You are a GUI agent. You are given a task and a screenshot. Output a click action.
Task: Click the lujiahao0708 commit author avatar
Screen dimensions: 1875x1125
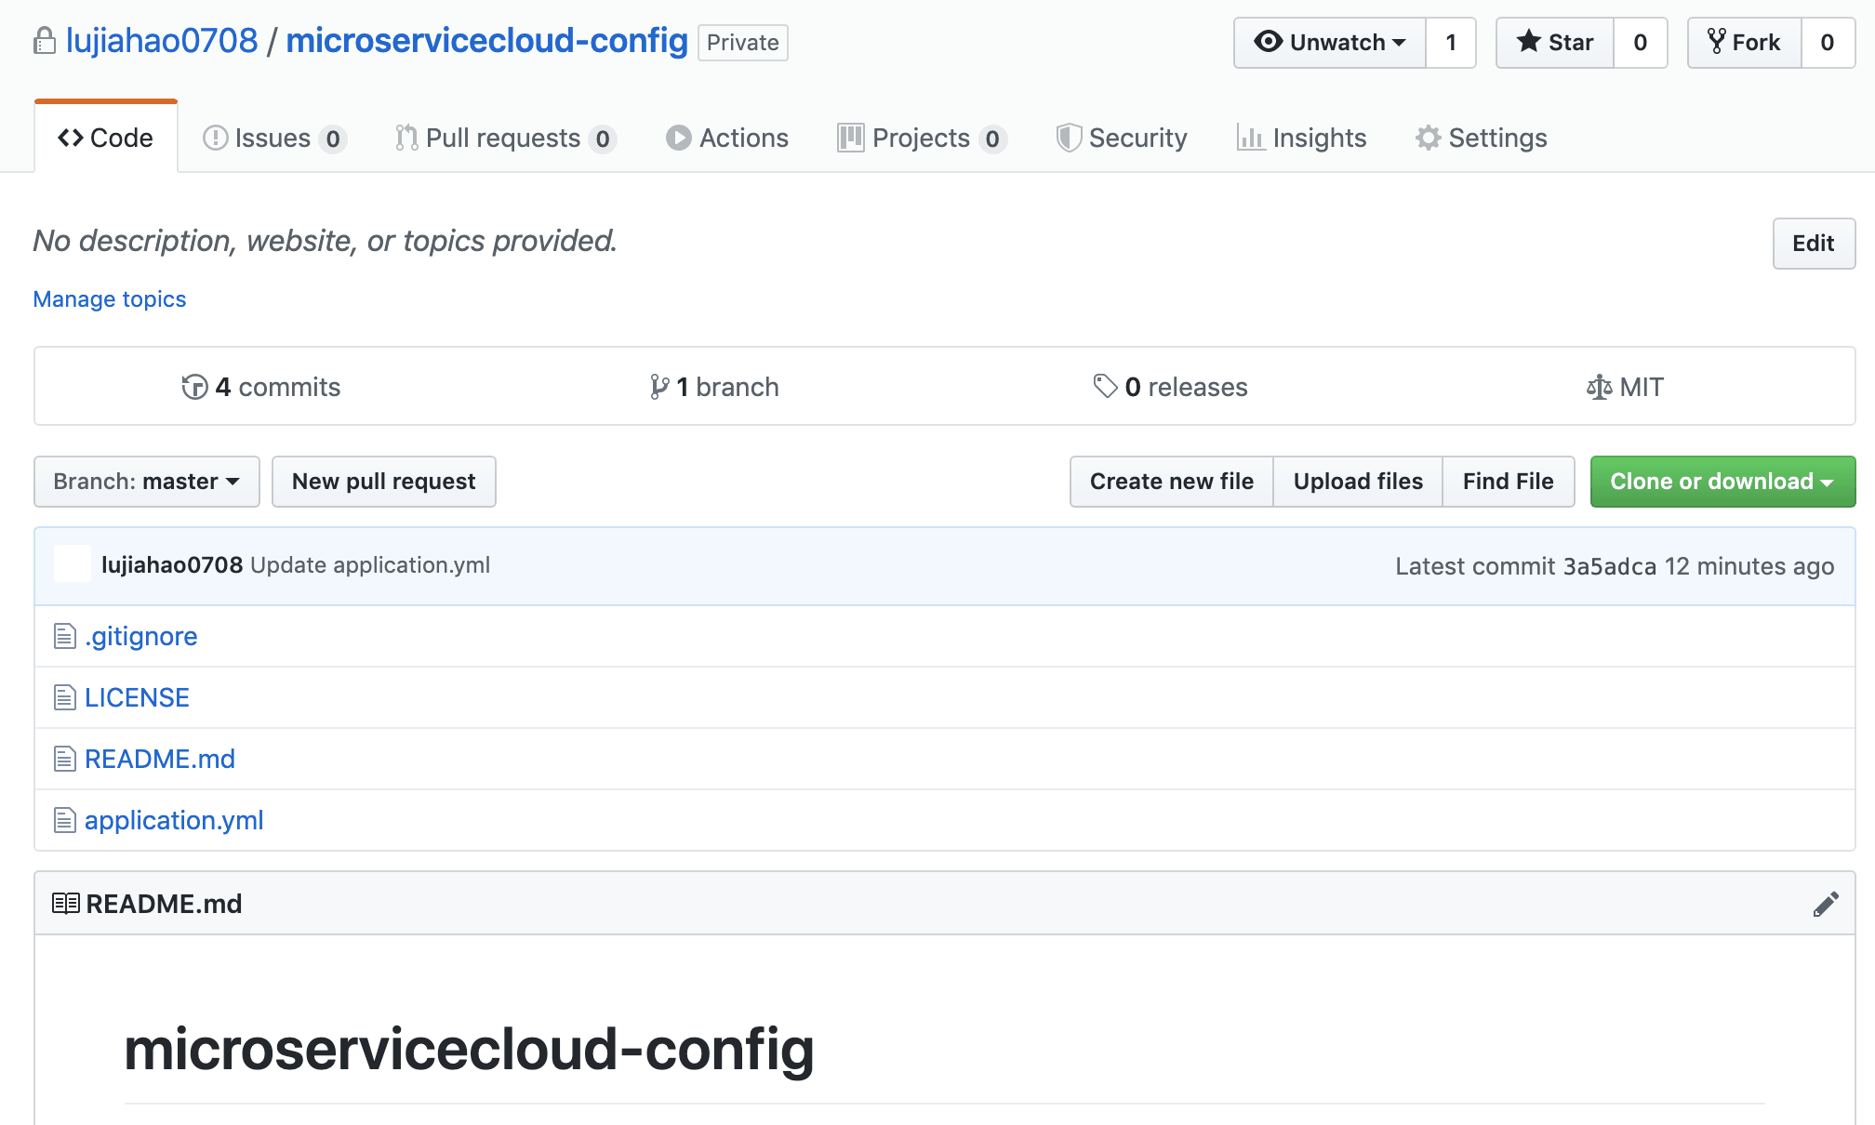pos(73,564)
